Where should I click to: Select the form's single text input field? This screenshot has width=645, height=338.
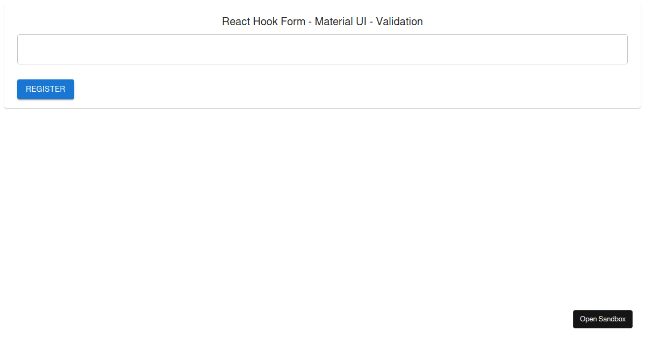click(x=322, y=49)
